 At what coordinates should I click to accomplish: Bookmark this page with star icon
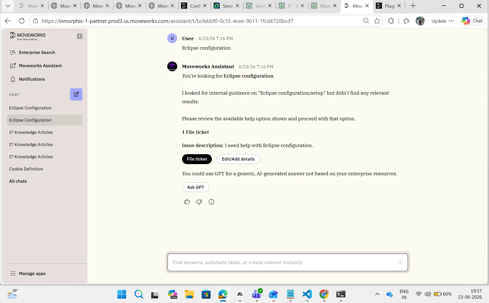click(x=377, y=21)
